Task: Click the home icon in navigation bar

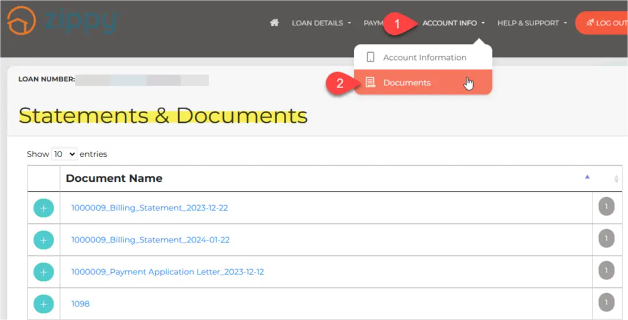Action: point(274,23)
